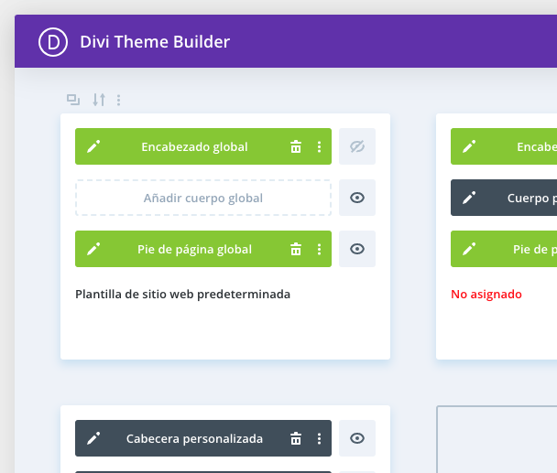
Task: Edit Encabezado global with the pencil icon
Action: [x=93, y=146]
